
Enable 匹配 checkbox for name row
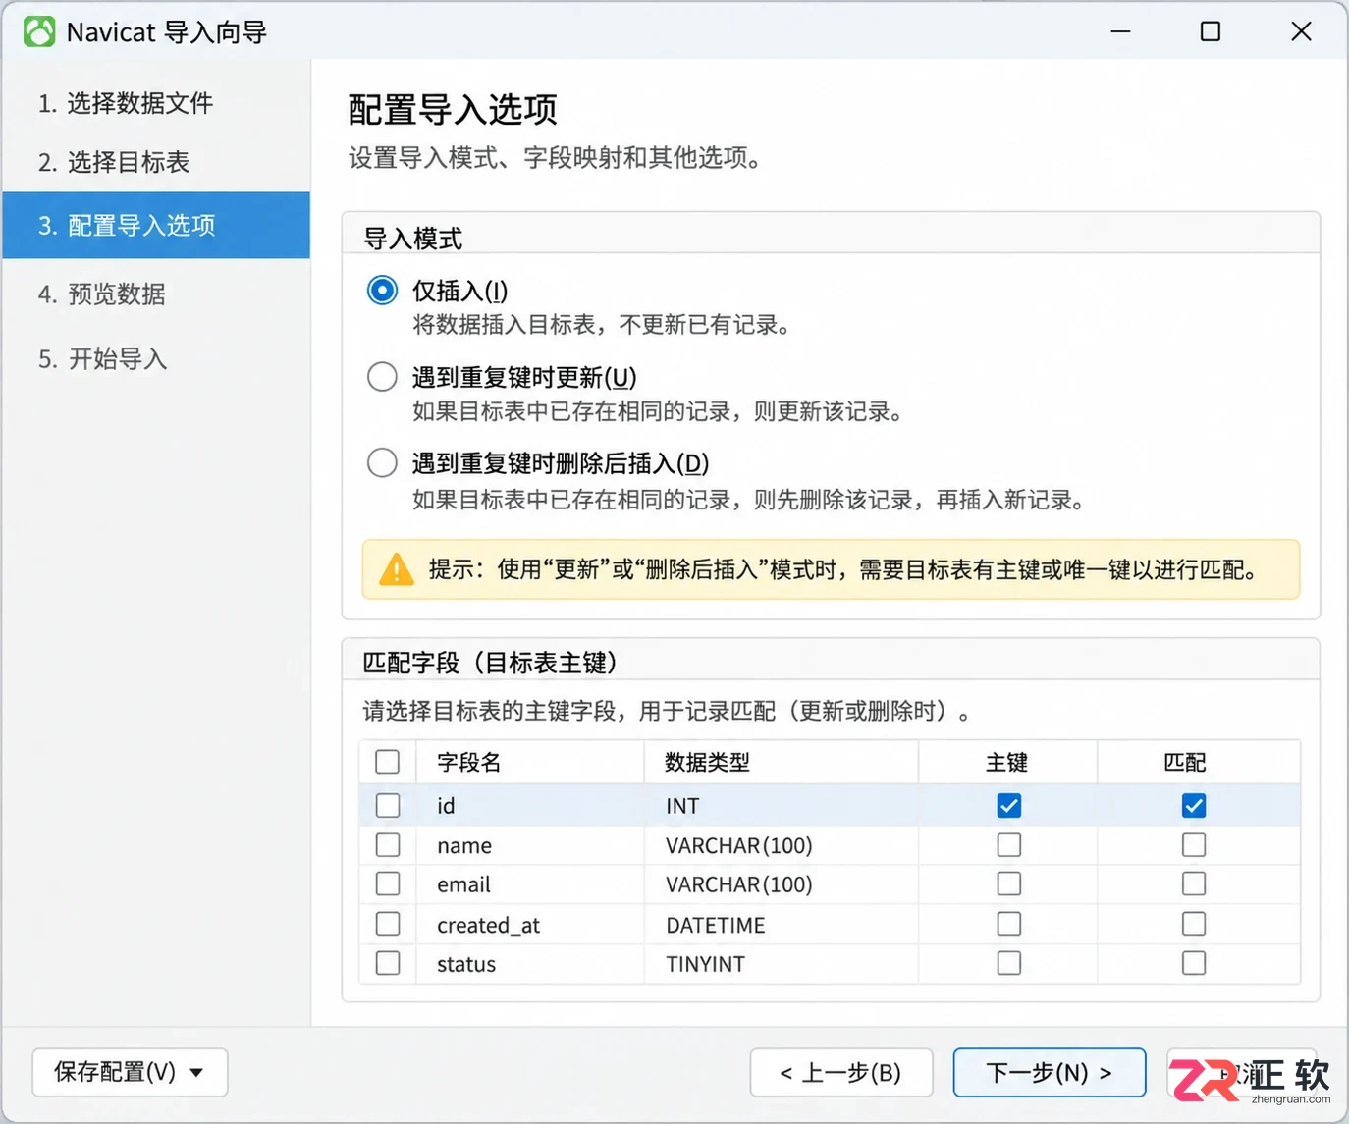[x=1194, y=845]
